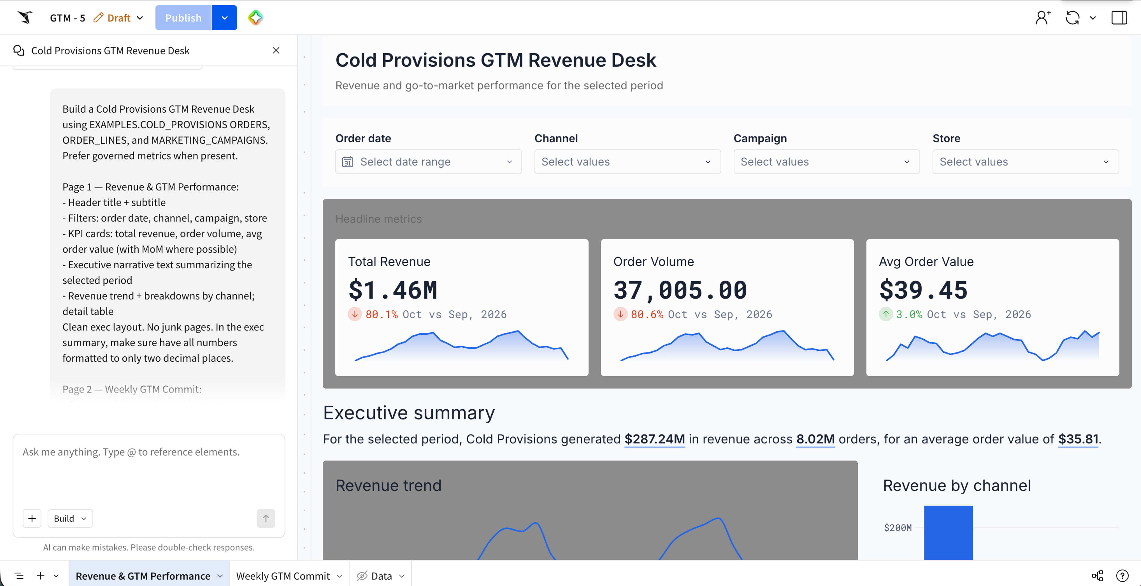The width and height of the screenshot is (1141, 586).
Task: Open the page list menu icon
Action: (x=19, y=576)
